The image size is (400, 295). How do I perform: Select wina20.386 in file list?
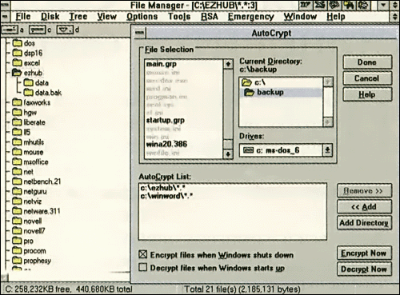coord(166,144)
